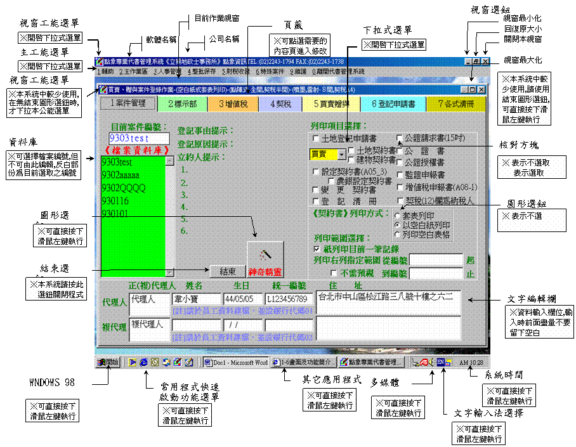Check the 公證請求書(15吋) option
This screenshot has width=576, height=447.
(400, 138)
